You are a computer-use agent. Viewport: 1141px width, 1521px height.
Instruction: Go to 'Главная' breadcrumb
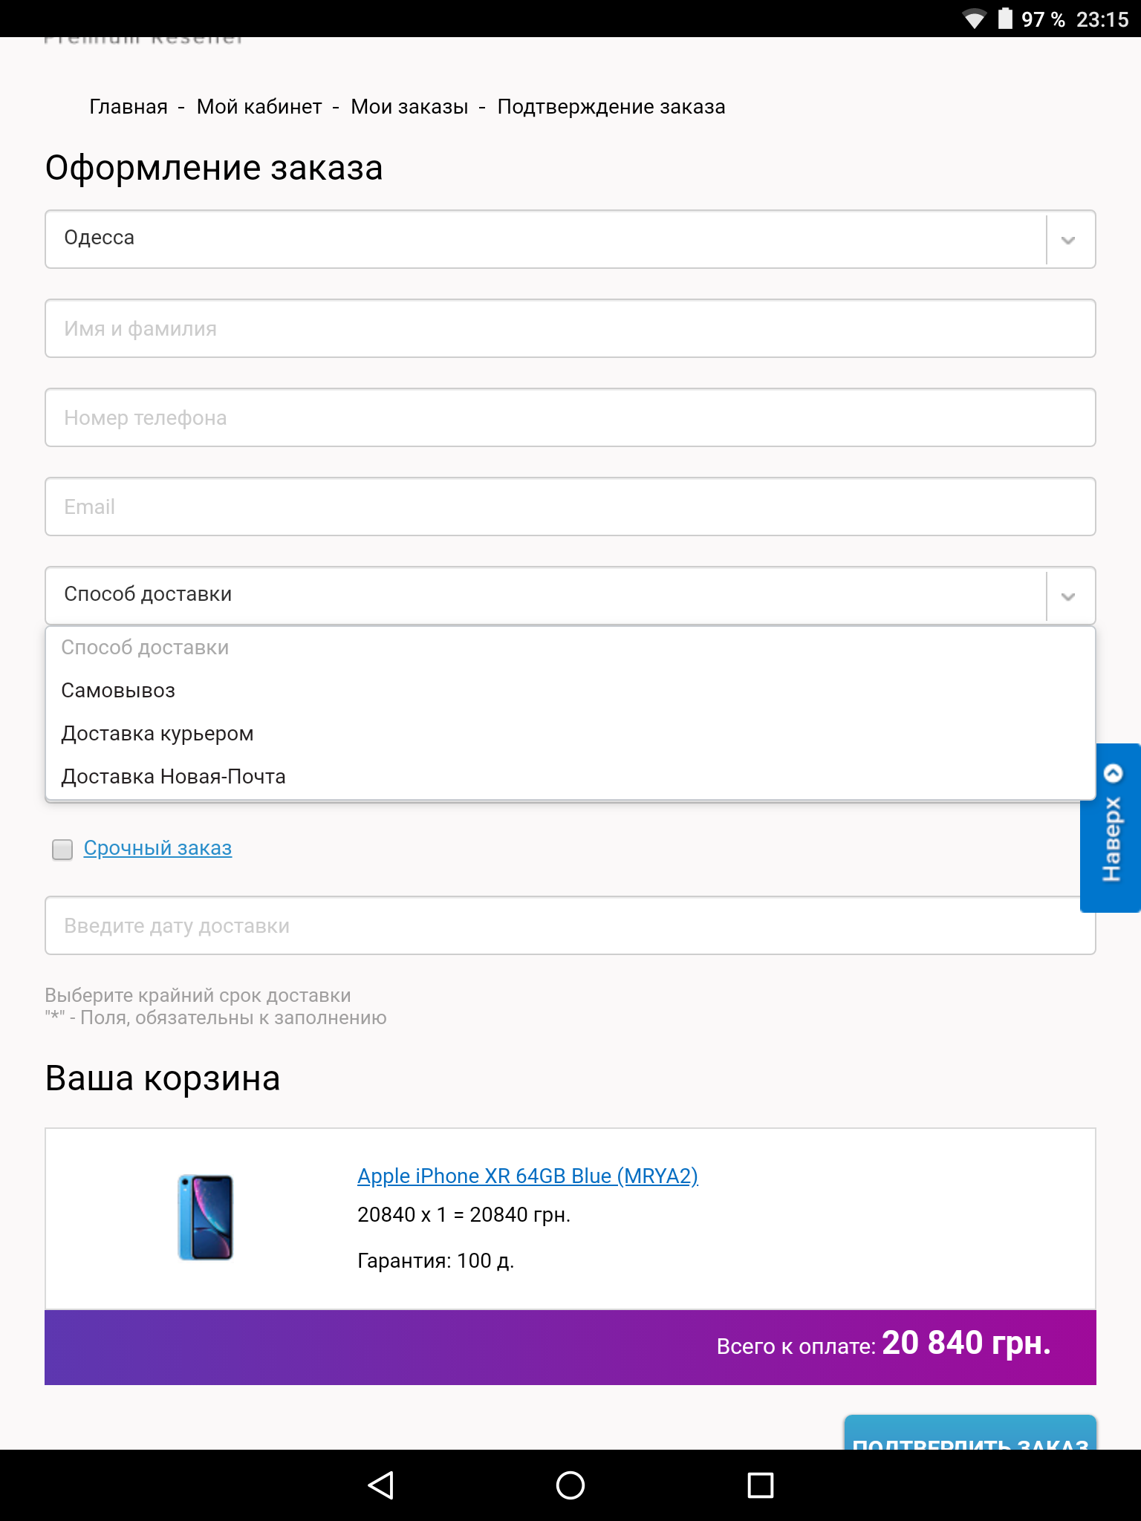tap(129, 107)
